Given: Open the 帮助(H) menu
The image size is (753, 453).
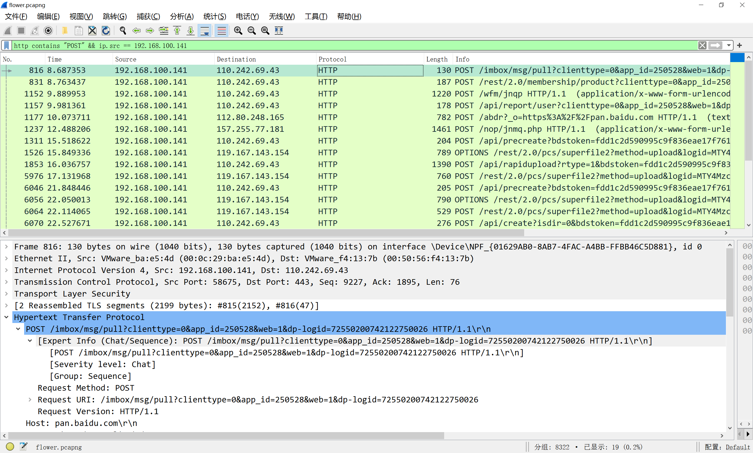Looking at the screenshot, I should tap(349, 16).
